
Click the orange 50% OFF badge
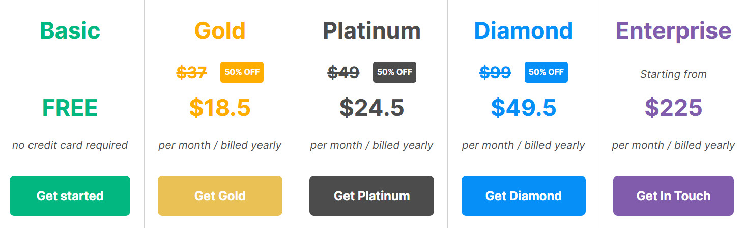click(x=242, y=72)
